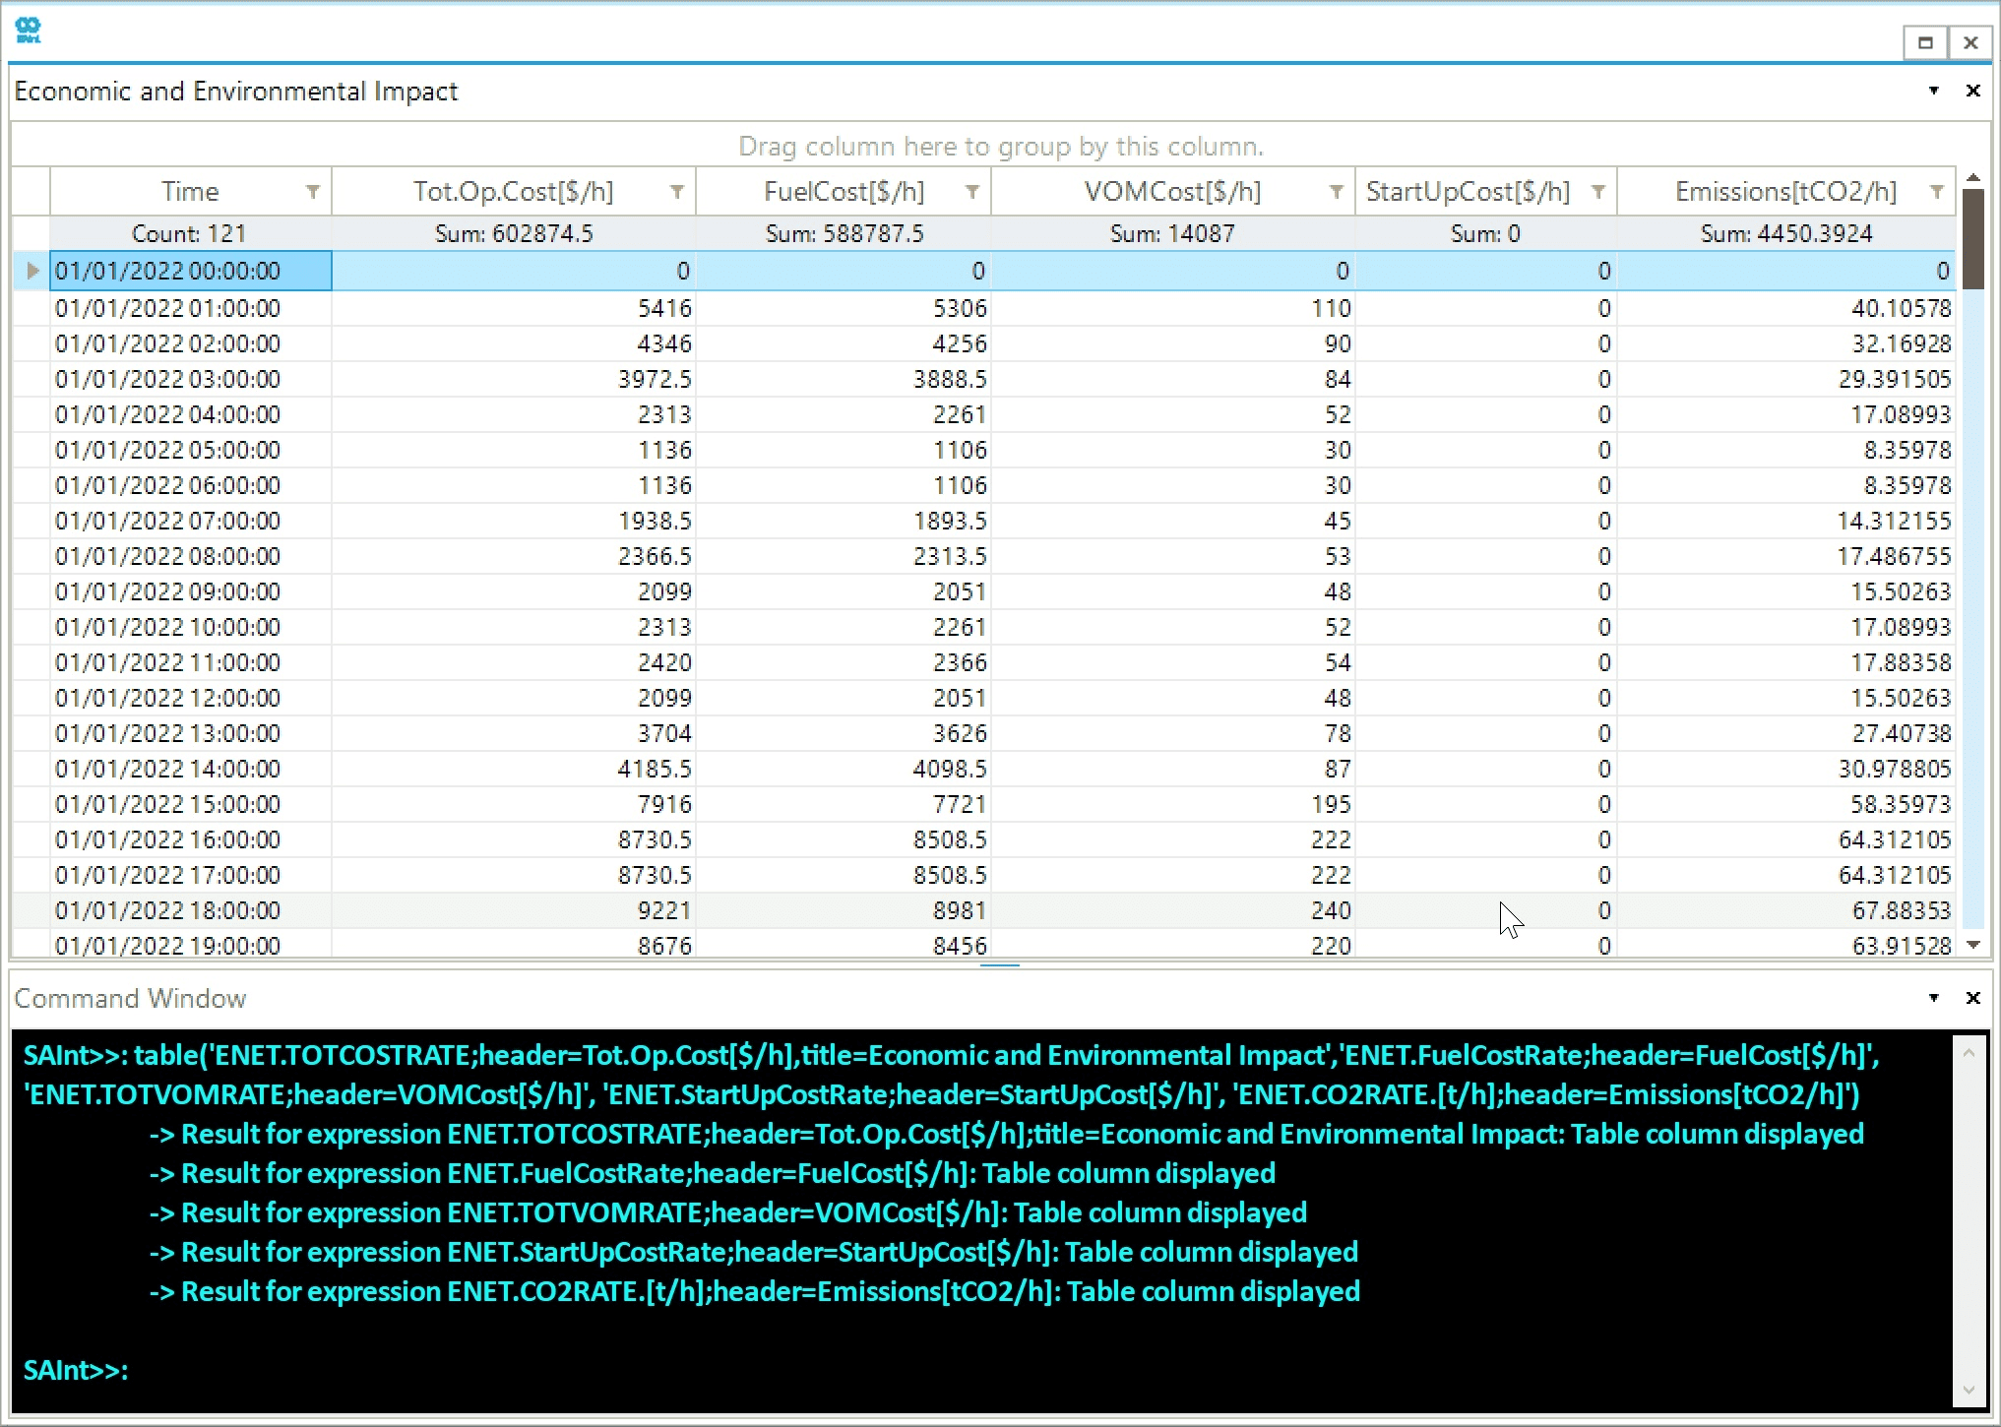Screen dimensions: 2001x1427
Task: Close the Economic and Environmental Impact panel
Action: [1972, 91]
